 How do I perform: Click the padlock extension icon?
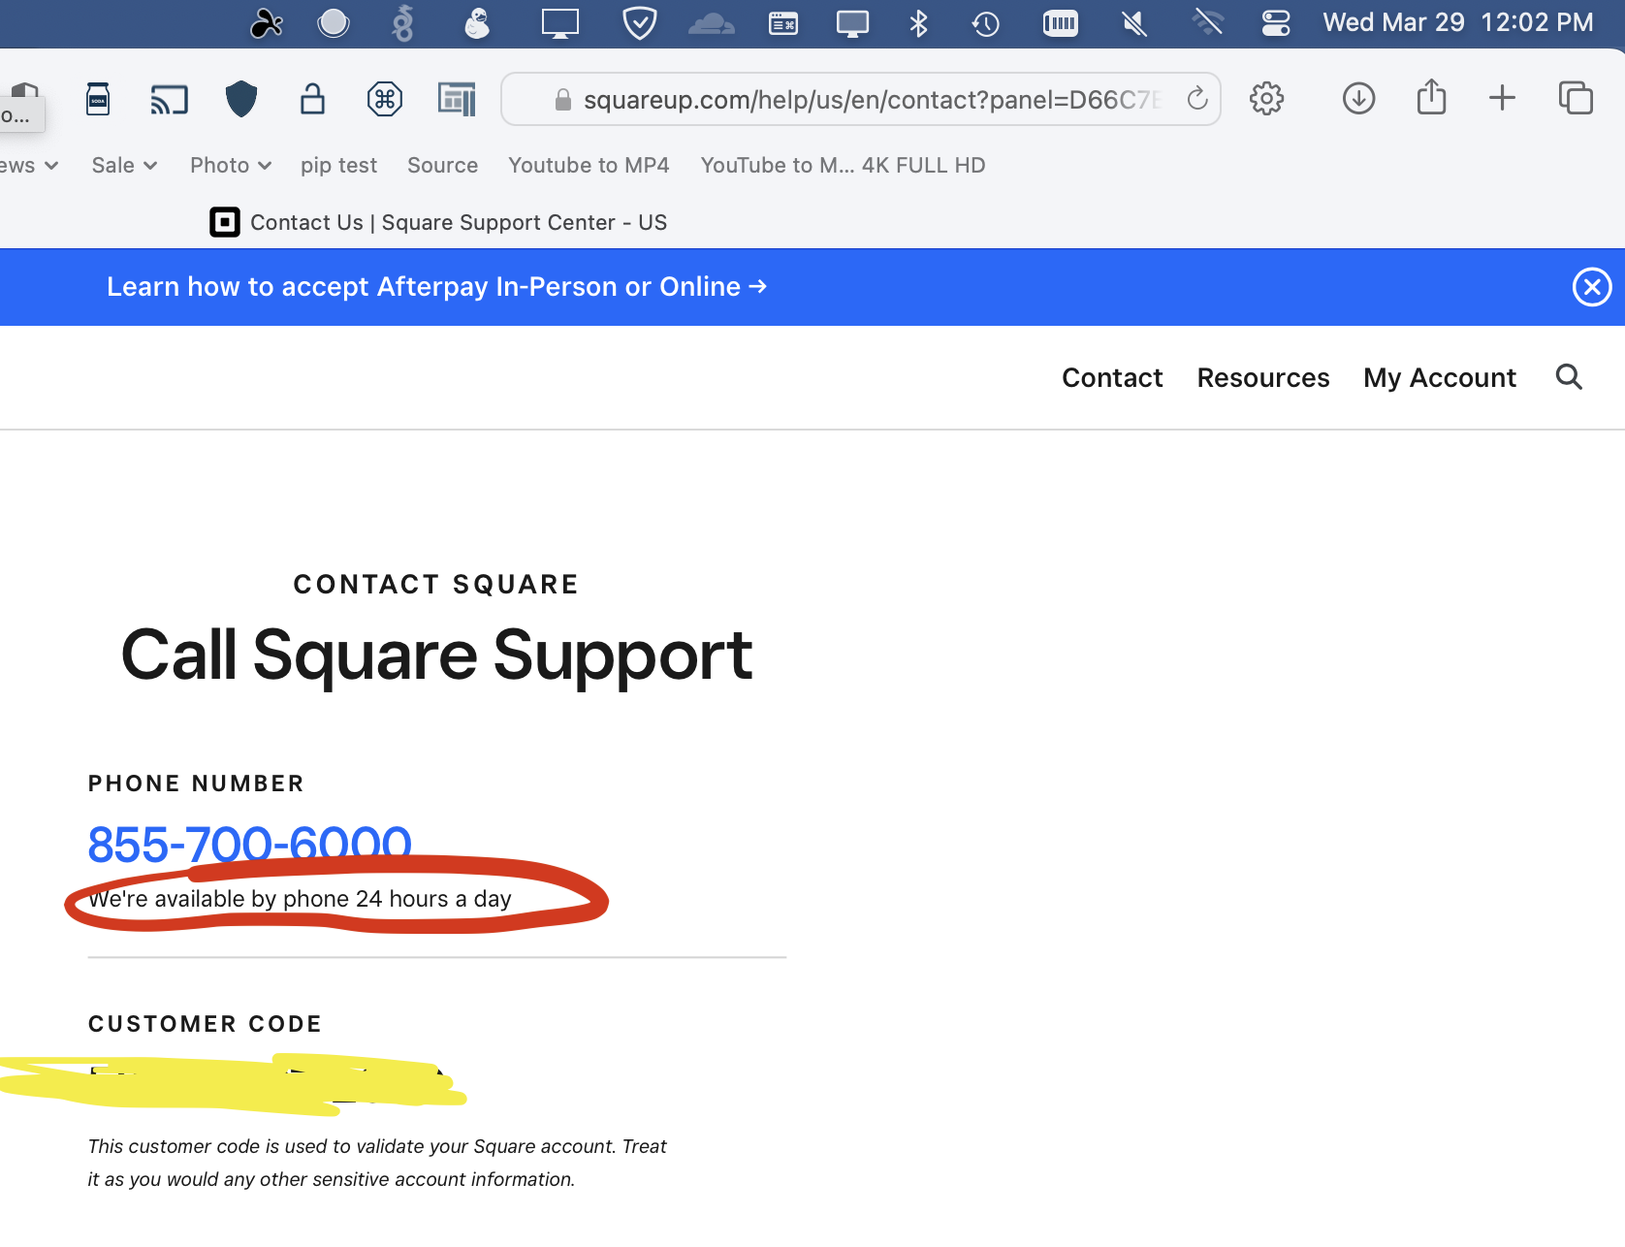point(312,99)
